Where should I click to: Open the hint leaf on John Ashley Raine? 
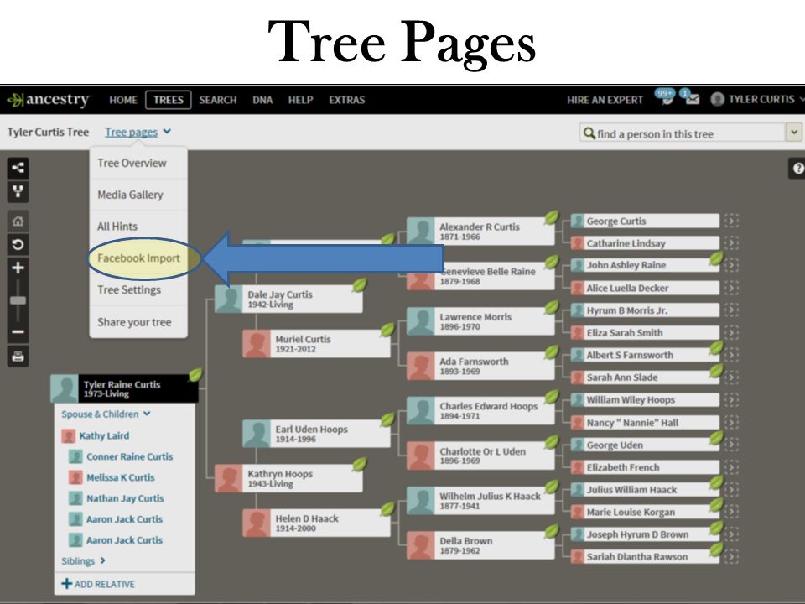point(716,258)
